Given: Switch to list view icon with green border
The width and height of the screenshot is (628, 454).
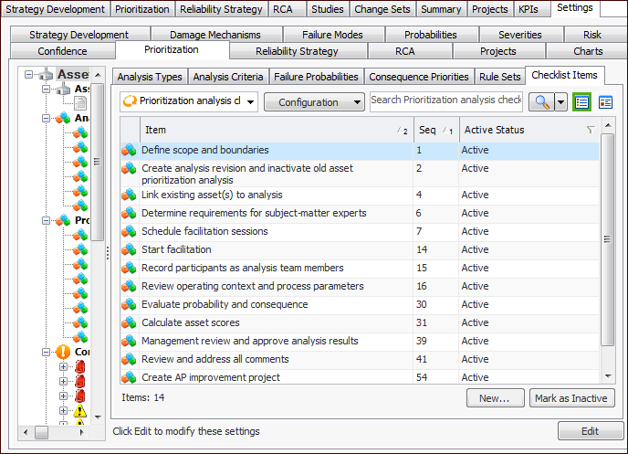Looking at the screenshot, I should pyautogui.click(x=581, y=102).
